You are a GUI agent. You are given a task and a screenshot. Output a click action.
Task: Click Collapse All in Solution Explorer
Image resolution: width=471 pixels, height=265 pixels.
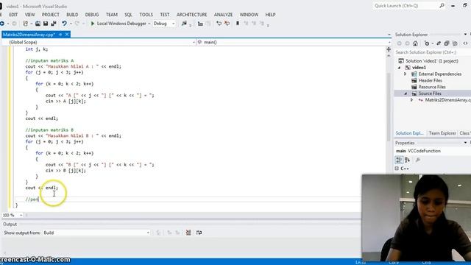click(447, 43)
